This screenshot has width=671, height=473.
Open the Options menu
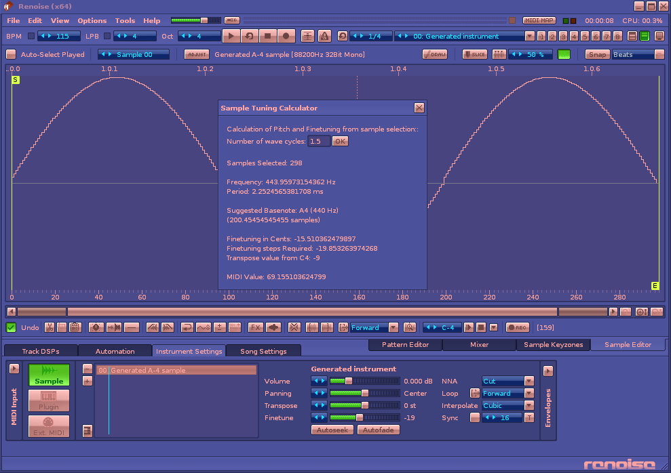92,20
